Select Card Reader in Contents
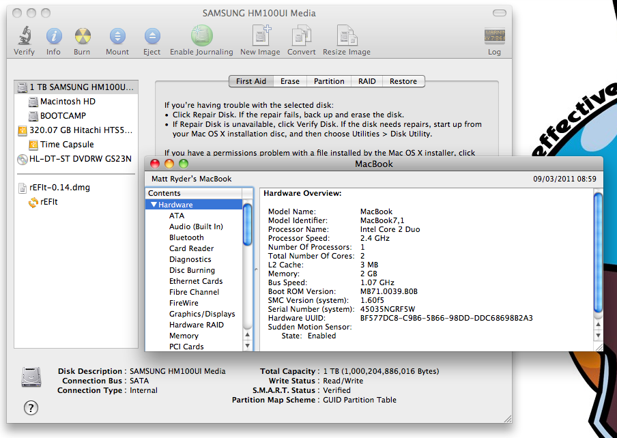This screenshot has width=617, height=438. (x=194, y=249)
